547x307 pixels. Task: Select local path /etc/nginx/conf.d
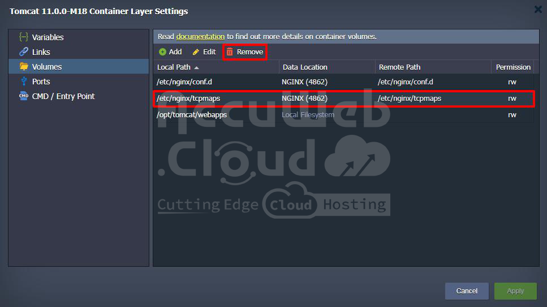184,82
